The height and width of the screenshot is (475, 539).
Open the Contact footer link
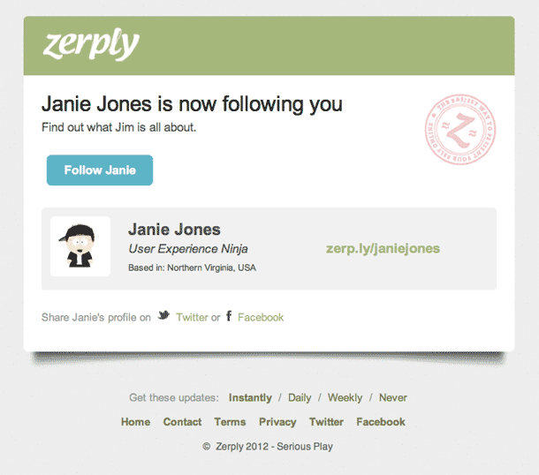point(182,422)
